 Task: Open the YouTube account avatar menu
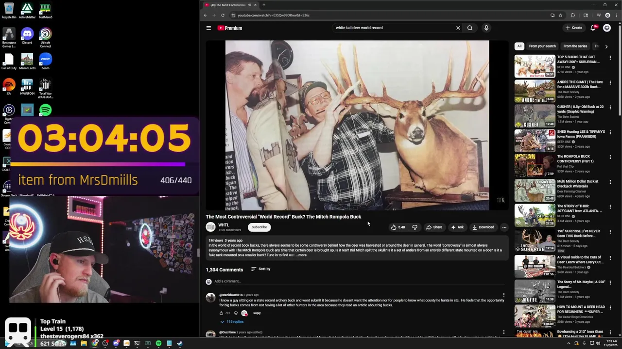(607, 28)
